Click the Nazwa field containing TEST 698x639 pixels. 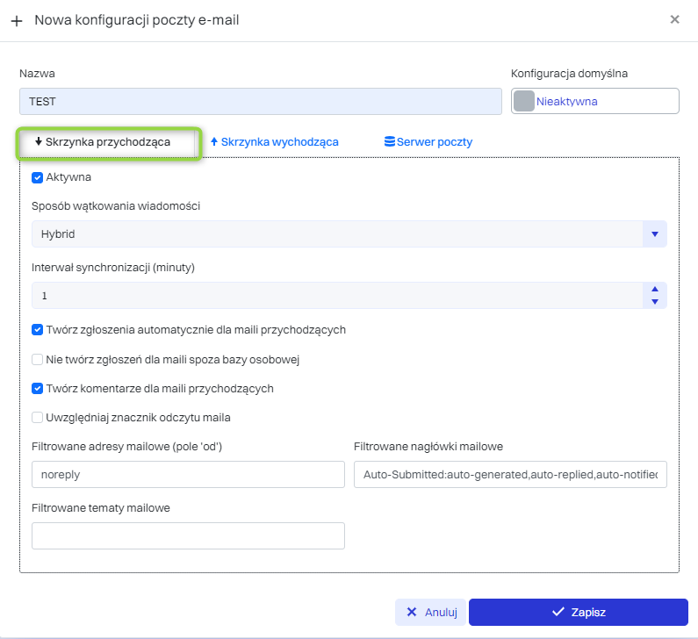260,102
